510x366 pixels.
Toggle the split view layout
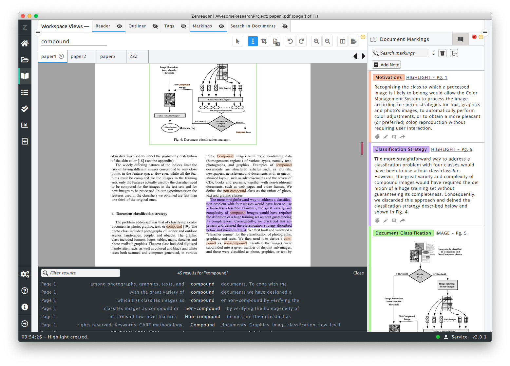coord(342,41)
